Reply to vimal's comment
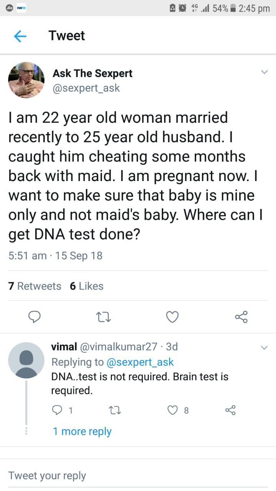 [57, 410]
